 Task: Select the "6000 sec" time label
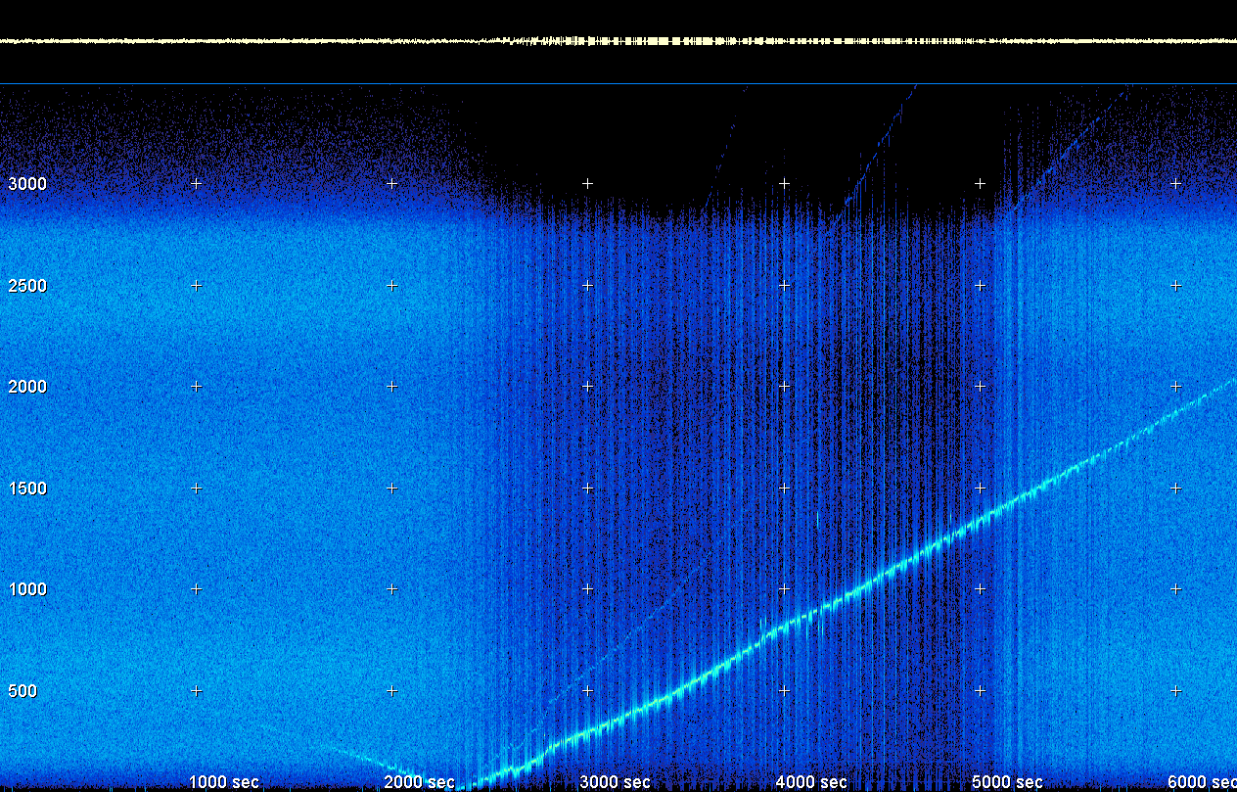pos(1202,782)
